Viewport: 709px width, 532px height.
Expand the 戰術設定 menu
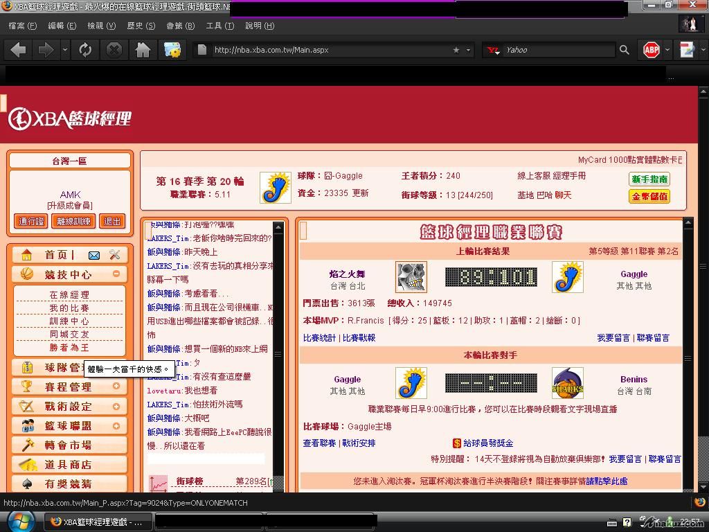point(116,406)
